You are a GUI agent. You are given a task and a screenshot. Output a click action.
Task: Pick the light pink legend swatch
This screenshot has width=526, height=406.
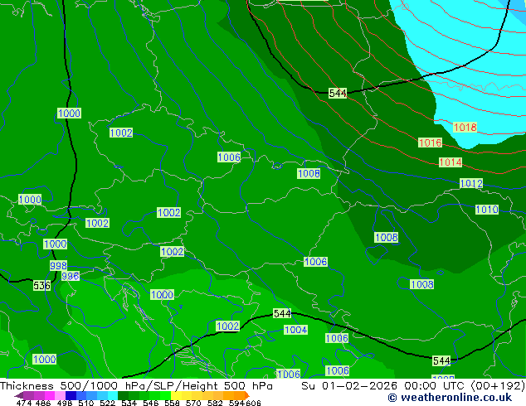[x=60, y=395]
